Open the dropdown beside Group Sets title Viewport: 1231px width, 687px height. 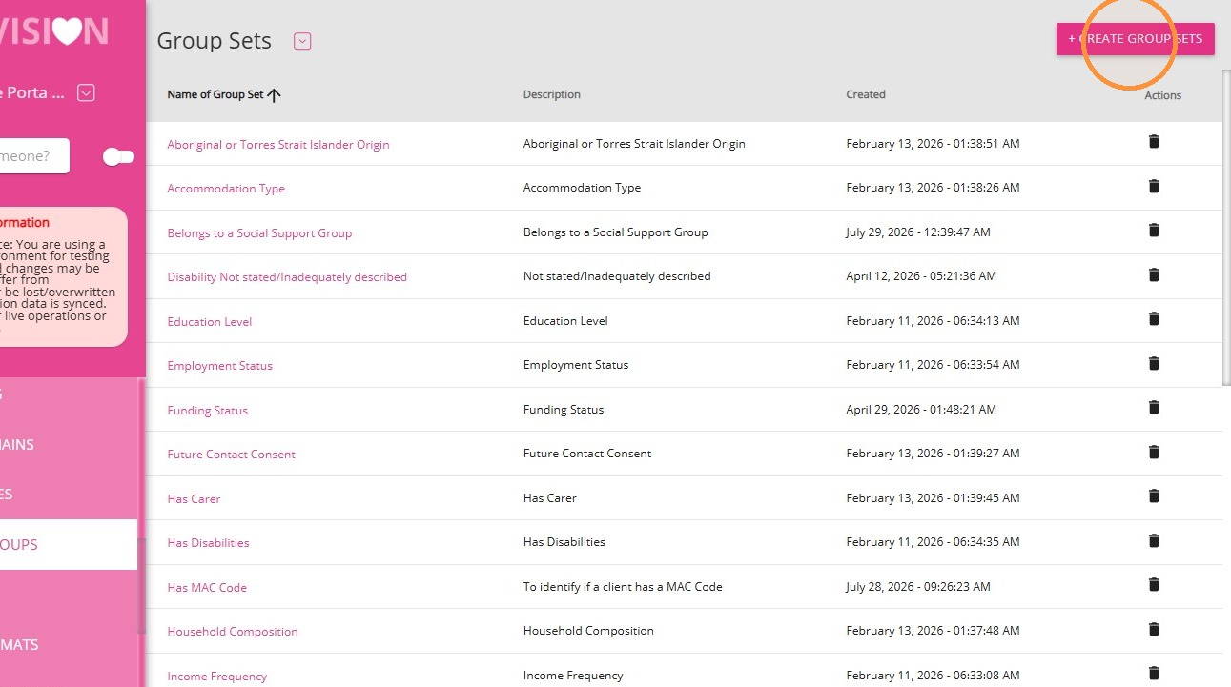click(302, 41)
